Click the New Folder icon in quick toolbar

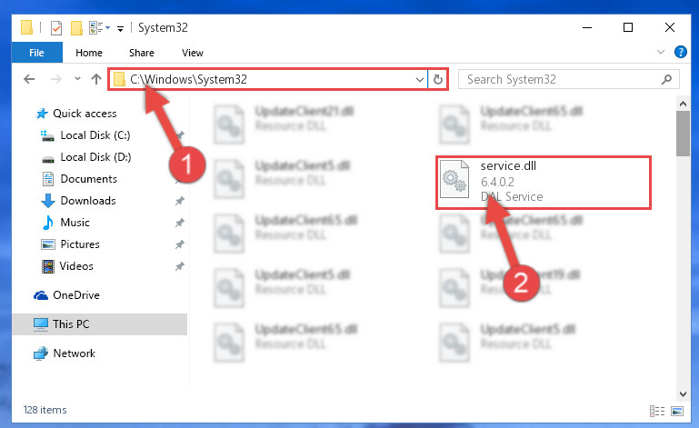[76, 27]
